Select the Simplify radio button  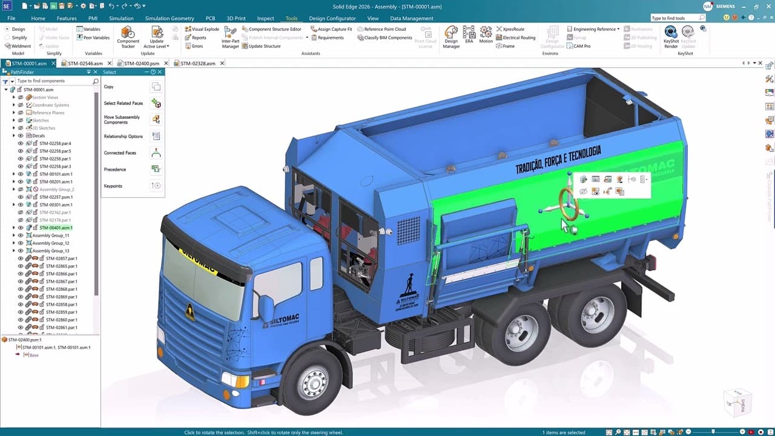[x=16, y=38]
